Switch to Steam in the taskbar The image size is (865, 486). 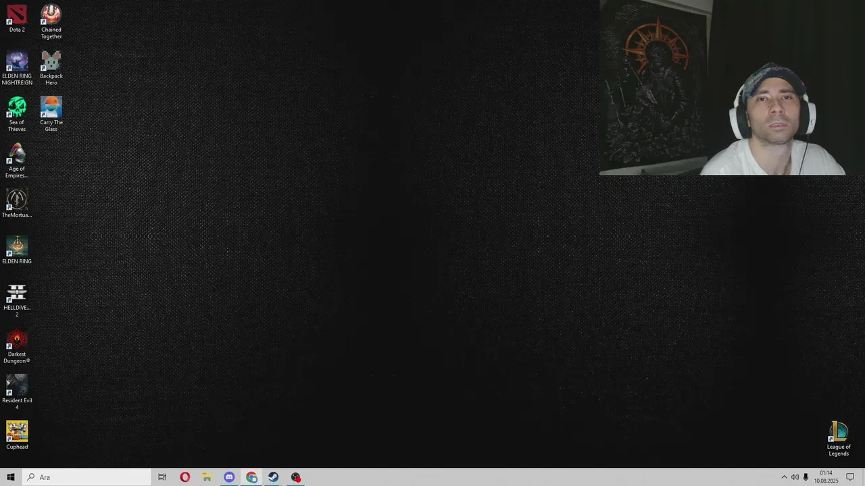point(274,477)
